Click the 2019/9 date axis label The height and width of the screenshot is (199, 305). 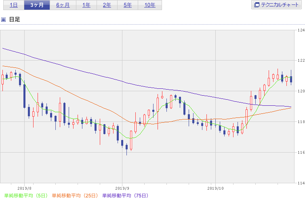(x=122, y=188)
